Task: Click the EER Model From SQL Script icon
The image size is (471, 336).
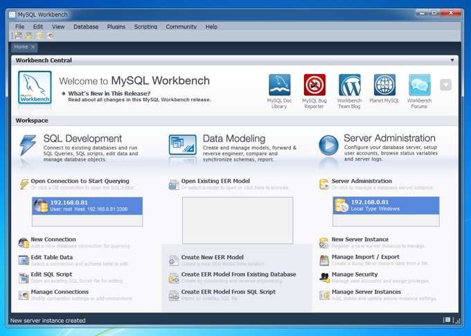Action: 174,295
